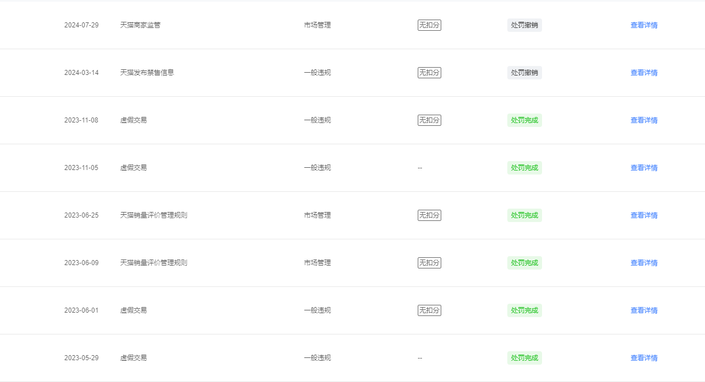The image size is (705, 382).
Task: Open 查看详情 for the 2023-06-25 record
Action: click(644, 215)
